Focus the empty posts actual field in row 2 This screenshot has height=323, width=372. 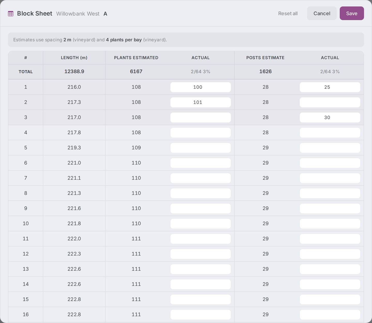(x=330, y=102)
